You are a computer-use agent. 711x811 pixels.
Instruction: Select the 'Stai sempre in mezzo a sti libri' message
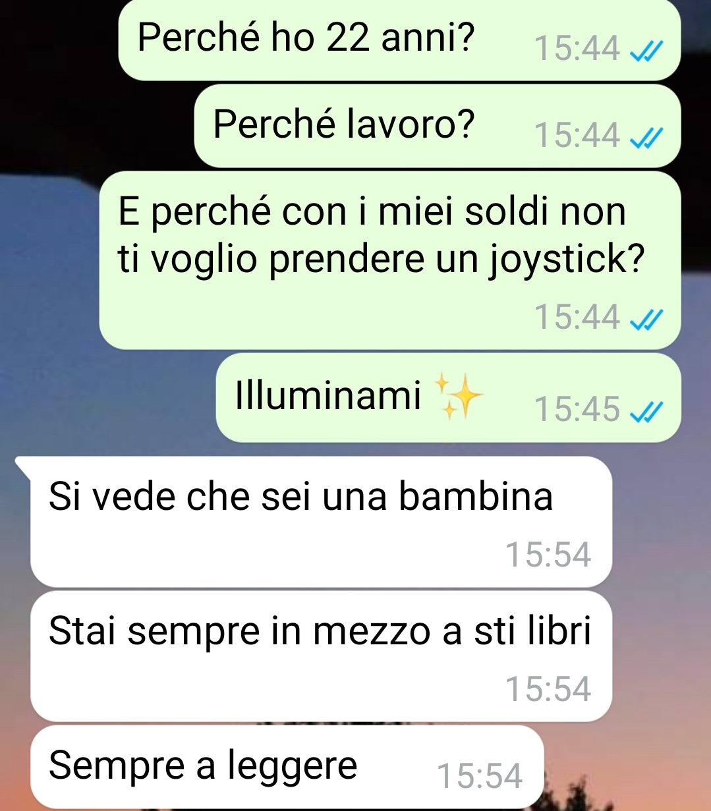tap(322, 656)
